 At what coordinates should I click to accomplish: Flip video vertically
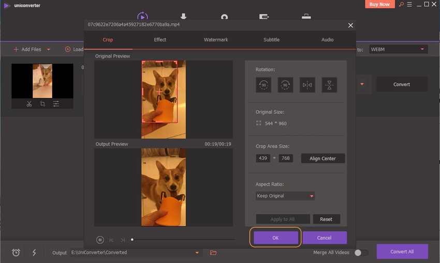coord(329,85)
